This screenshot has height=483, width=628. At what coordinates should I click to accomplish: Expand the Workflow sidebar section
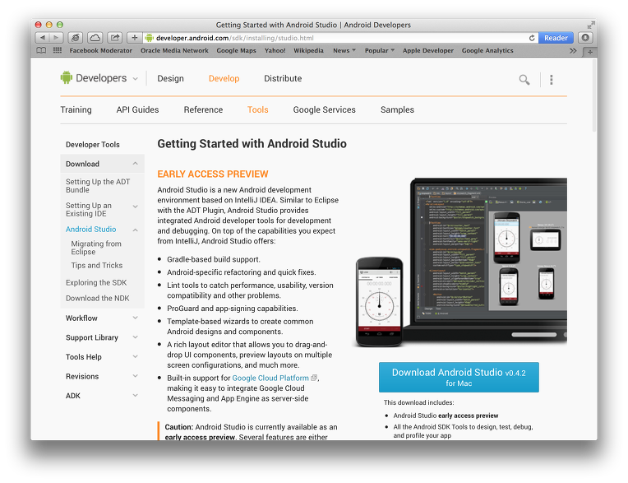click(136, 318)
